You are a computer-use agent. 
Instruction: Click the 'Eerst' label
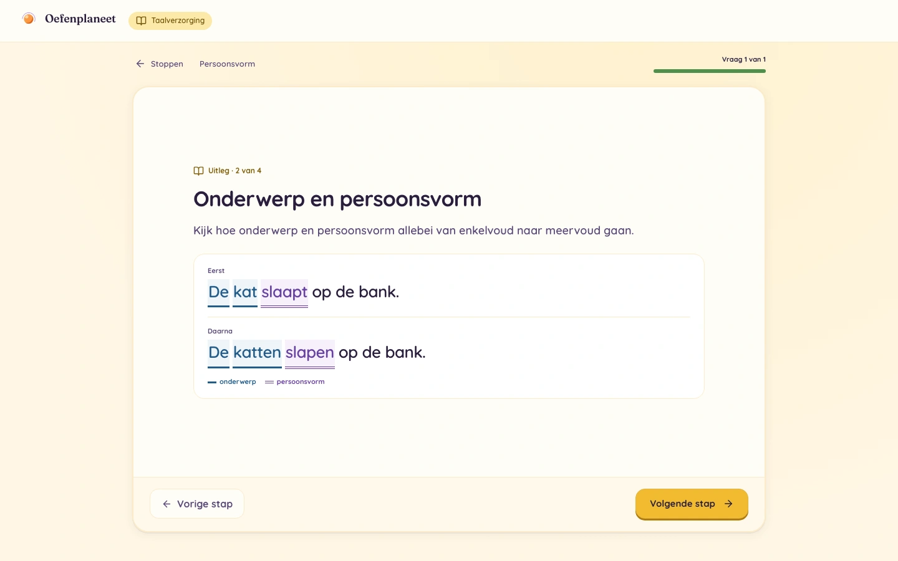(x=216, y=271)
